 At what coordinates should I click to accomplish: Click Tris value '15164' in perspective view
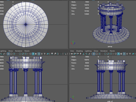(x=87, y=11)
